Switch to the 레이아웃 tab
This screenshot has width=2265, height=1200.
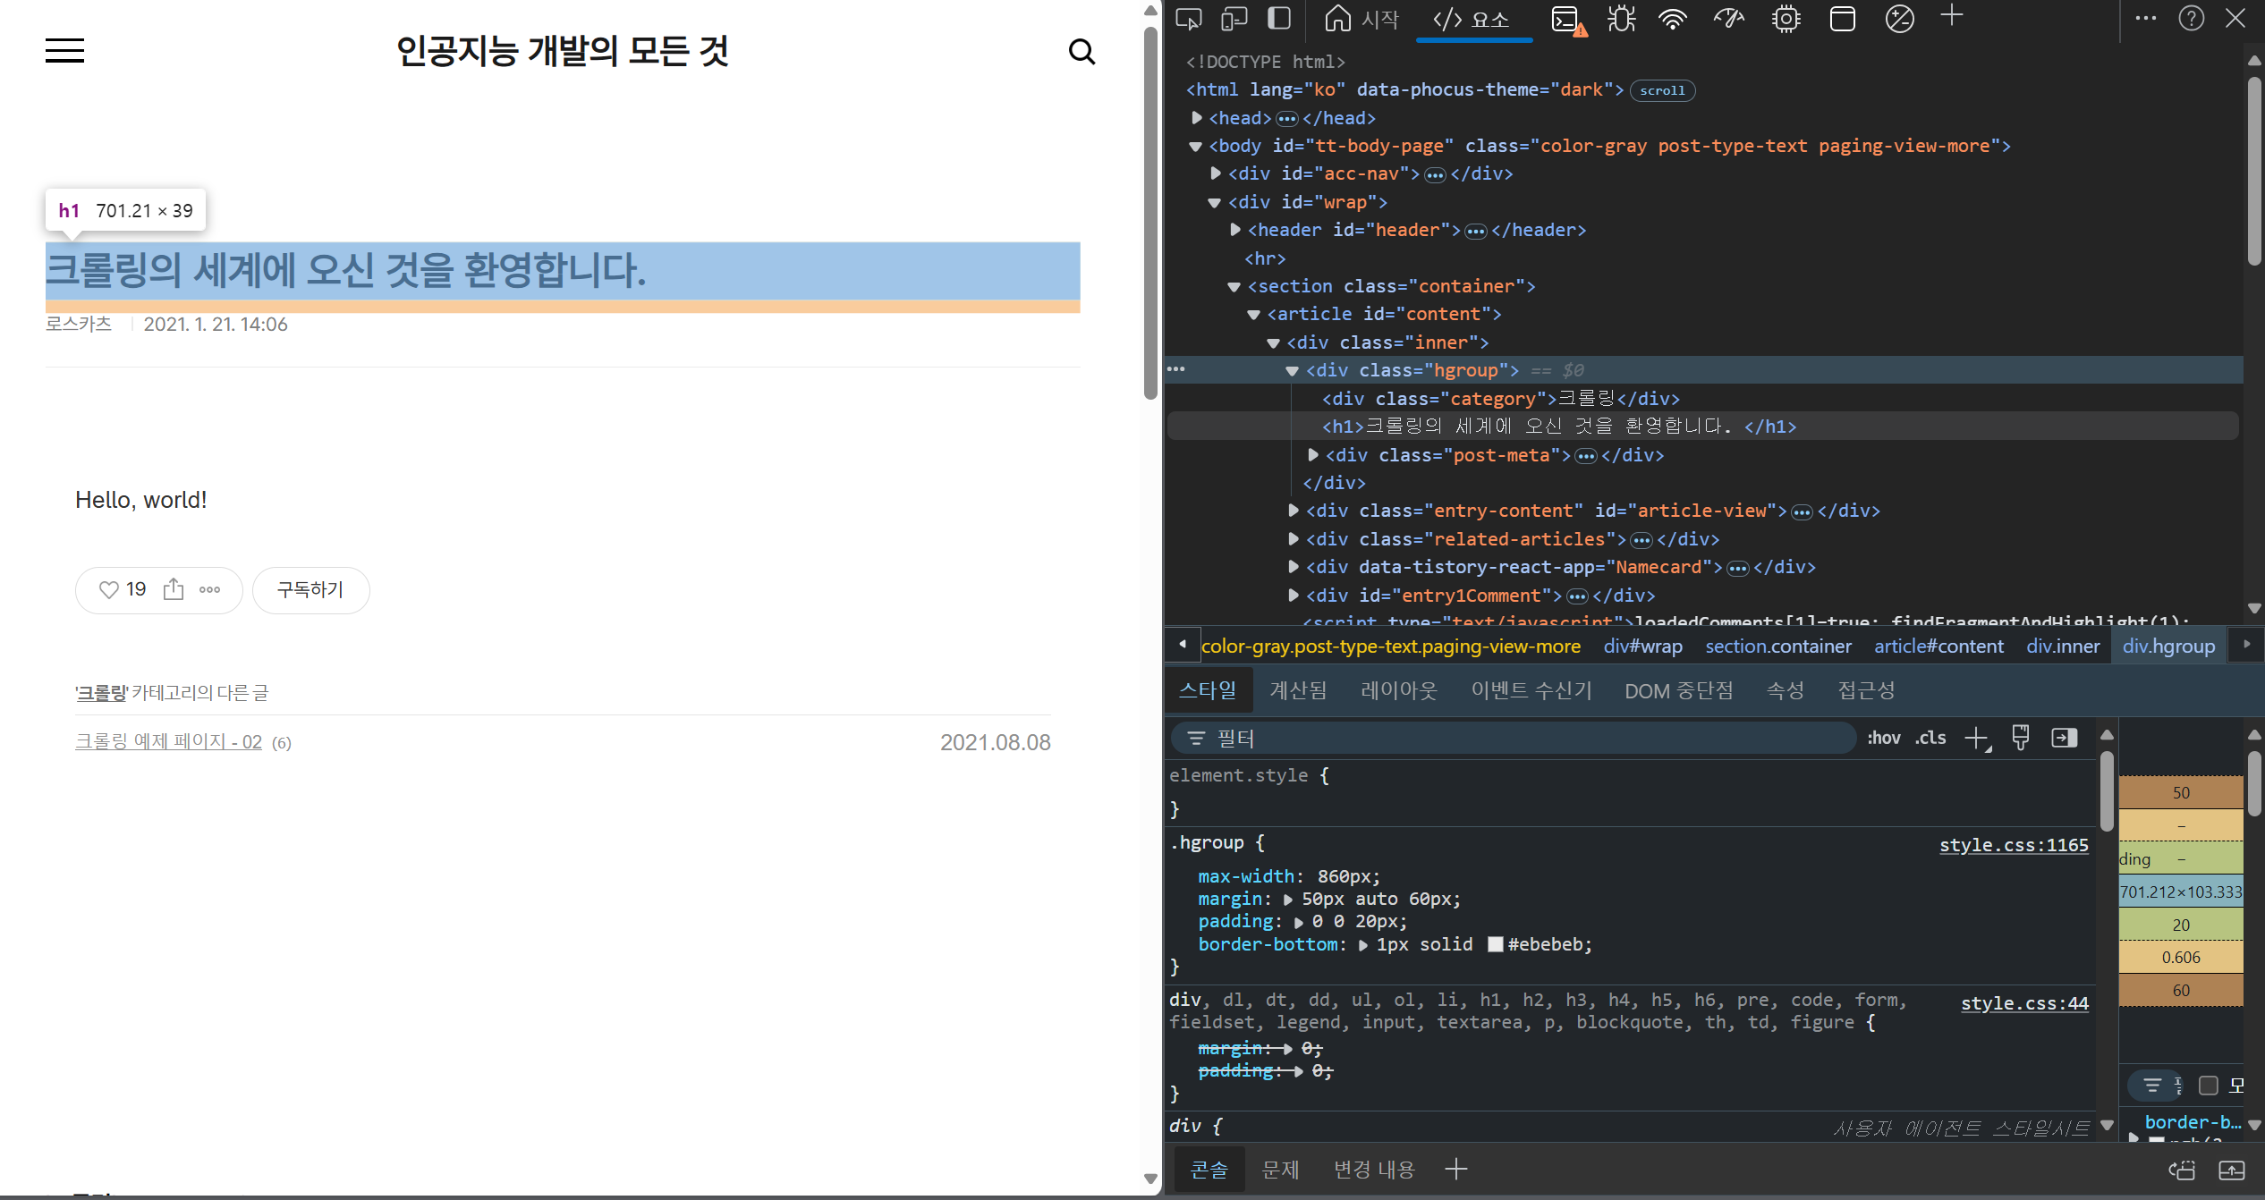point(1398,690)
